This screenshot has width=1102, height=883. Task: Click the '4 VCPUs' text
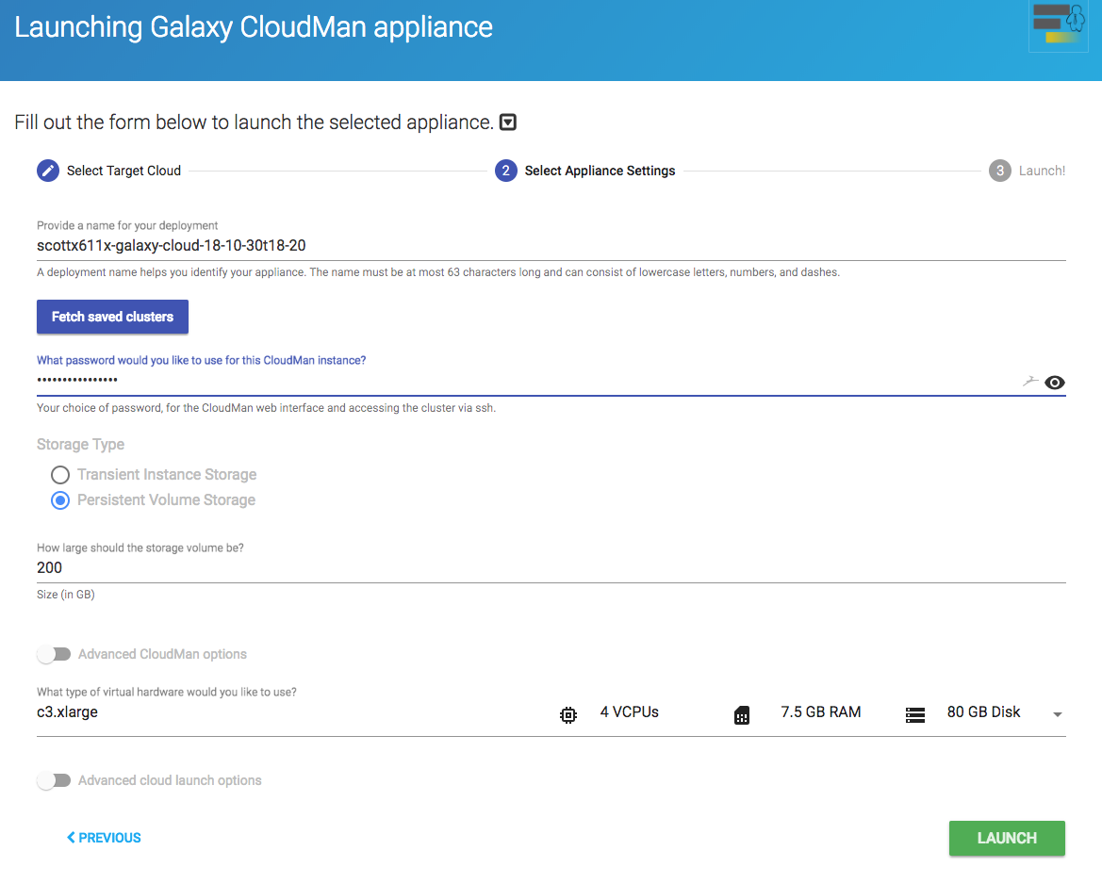pos(629,712)
